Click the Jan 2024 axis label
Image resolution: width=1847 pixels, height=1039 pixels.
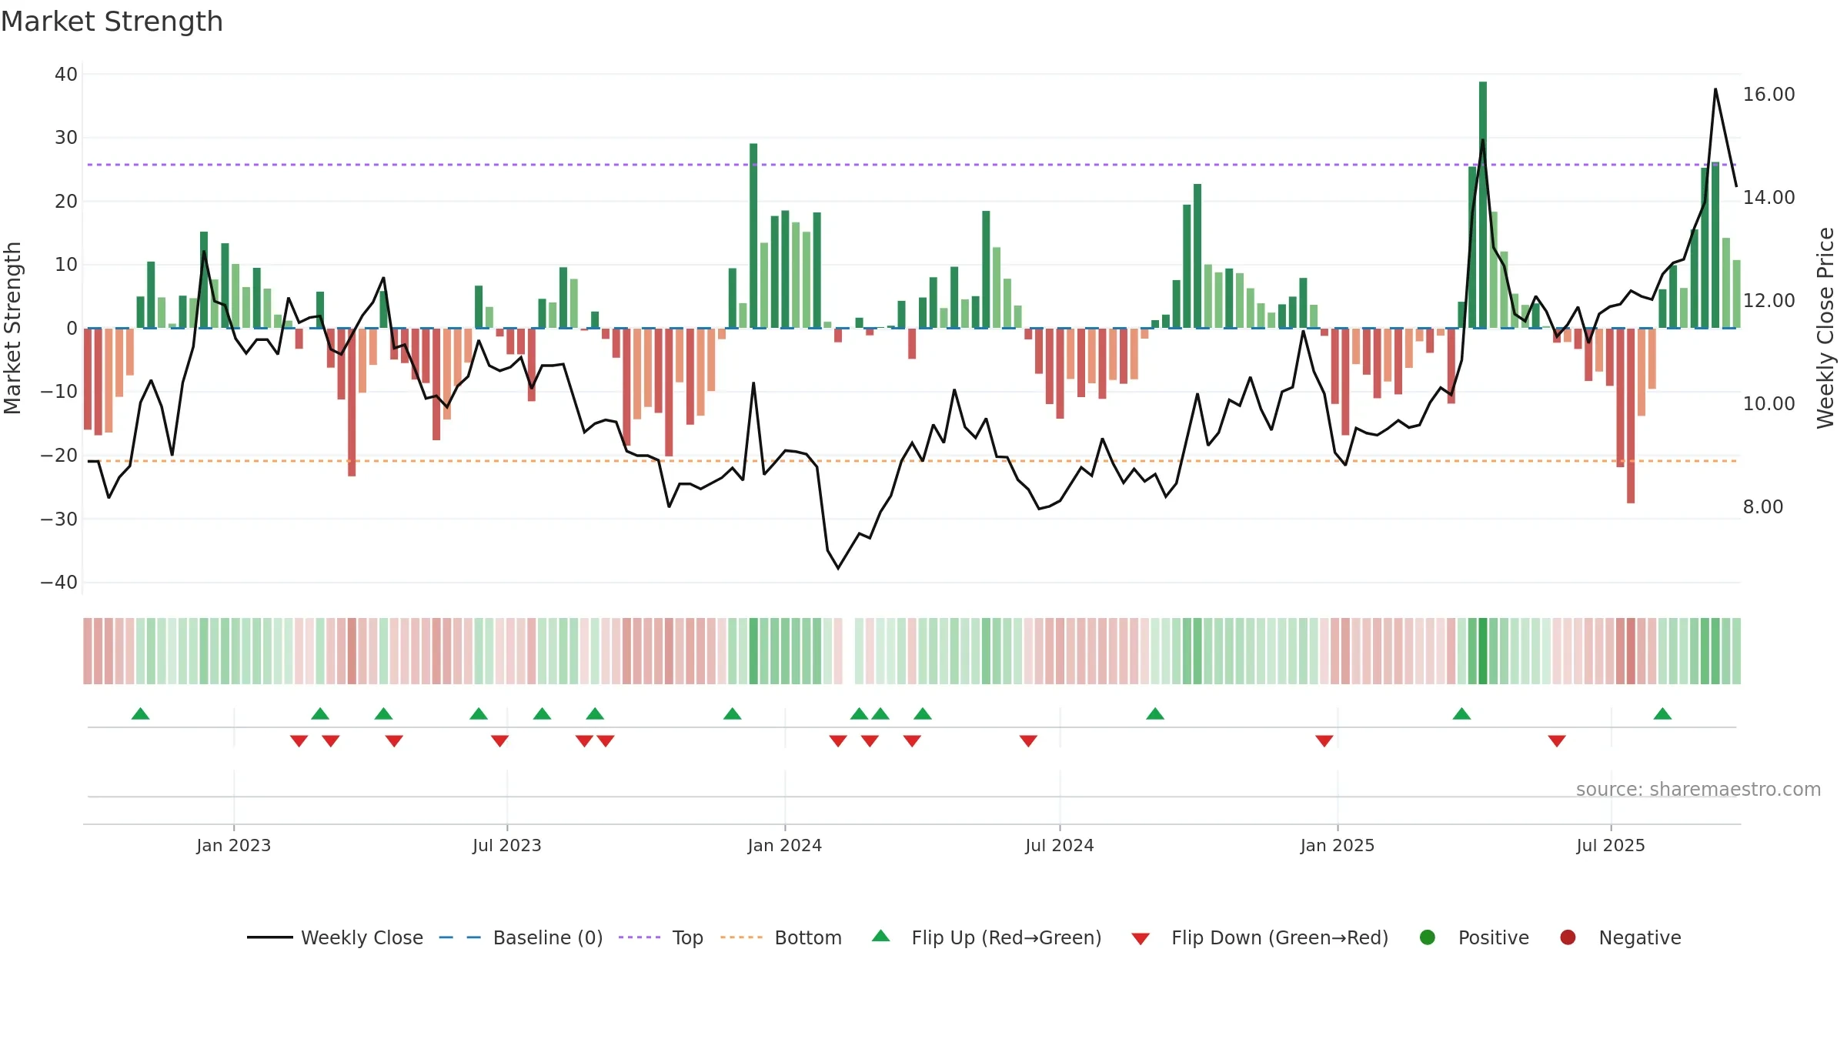point(785,845)
